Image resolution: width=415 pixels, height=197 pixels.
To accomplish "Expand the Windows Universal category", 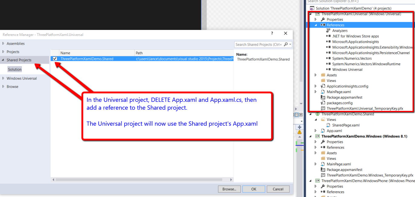I will [x=3, y=78].
